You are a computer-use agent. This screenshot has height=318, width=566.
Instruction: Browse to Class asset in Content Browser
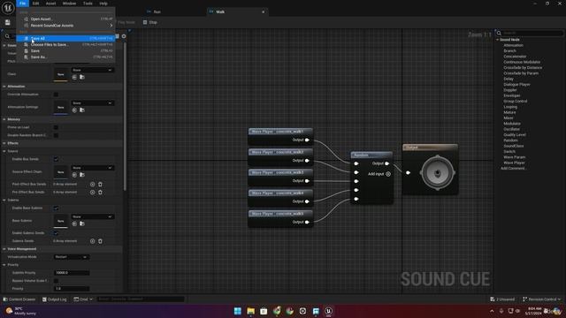82,77
